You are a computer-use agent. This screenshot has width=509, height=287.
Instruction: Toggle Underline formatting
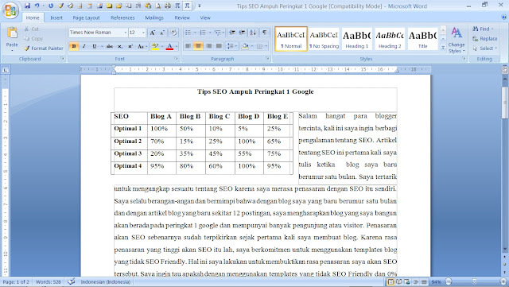(x=94, y=46)
